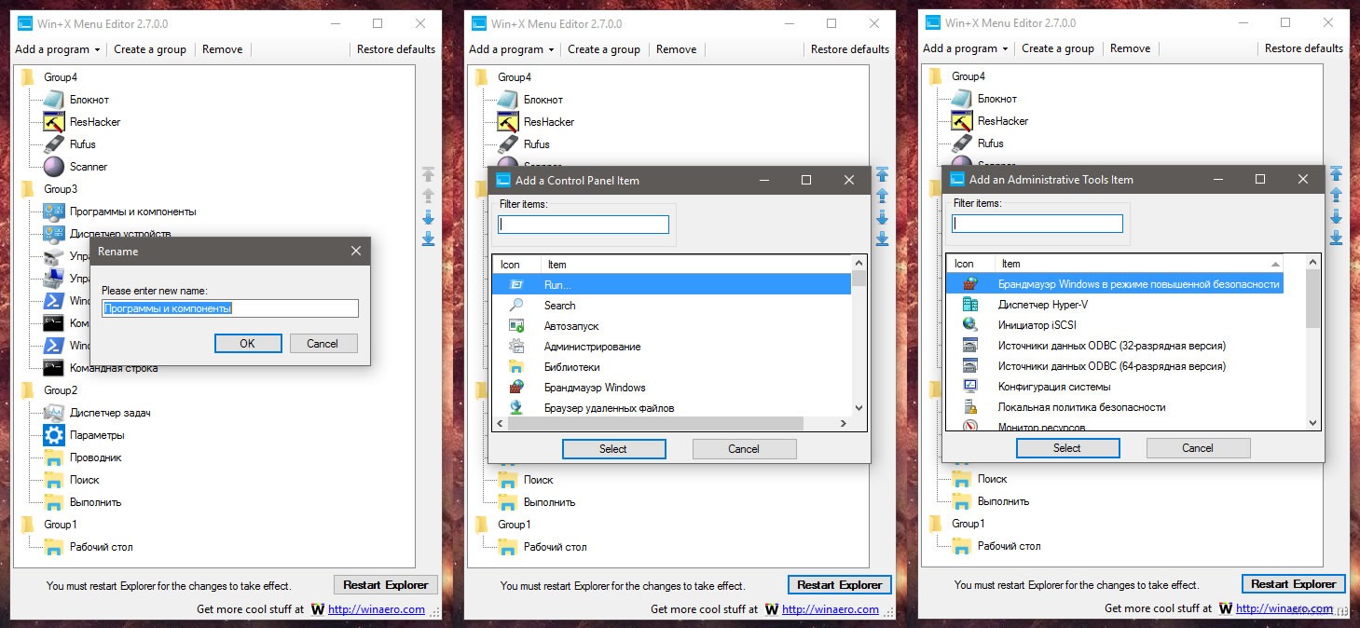1360x628 pixels.
Task: Click the Блокнот icon in the left window
Action: coord(53,100)
